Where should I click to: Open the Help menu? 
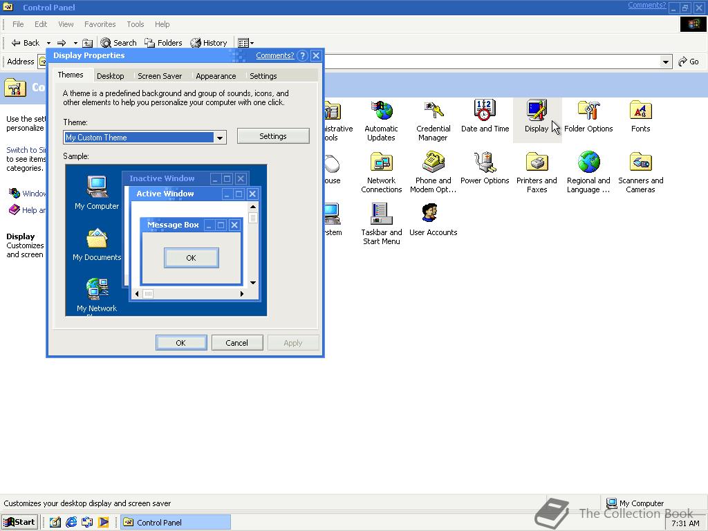point(162,24)
